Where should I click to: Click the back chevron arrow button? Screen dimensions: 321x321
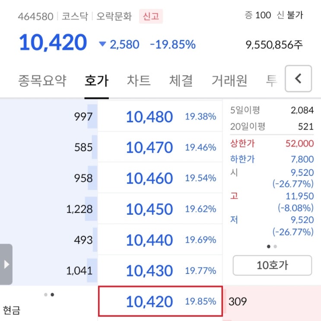298,79
